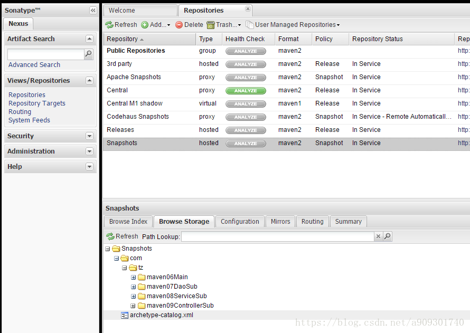Open Repositories link in sidebar
The image size is (470, 333).
(x=27, y=94)
